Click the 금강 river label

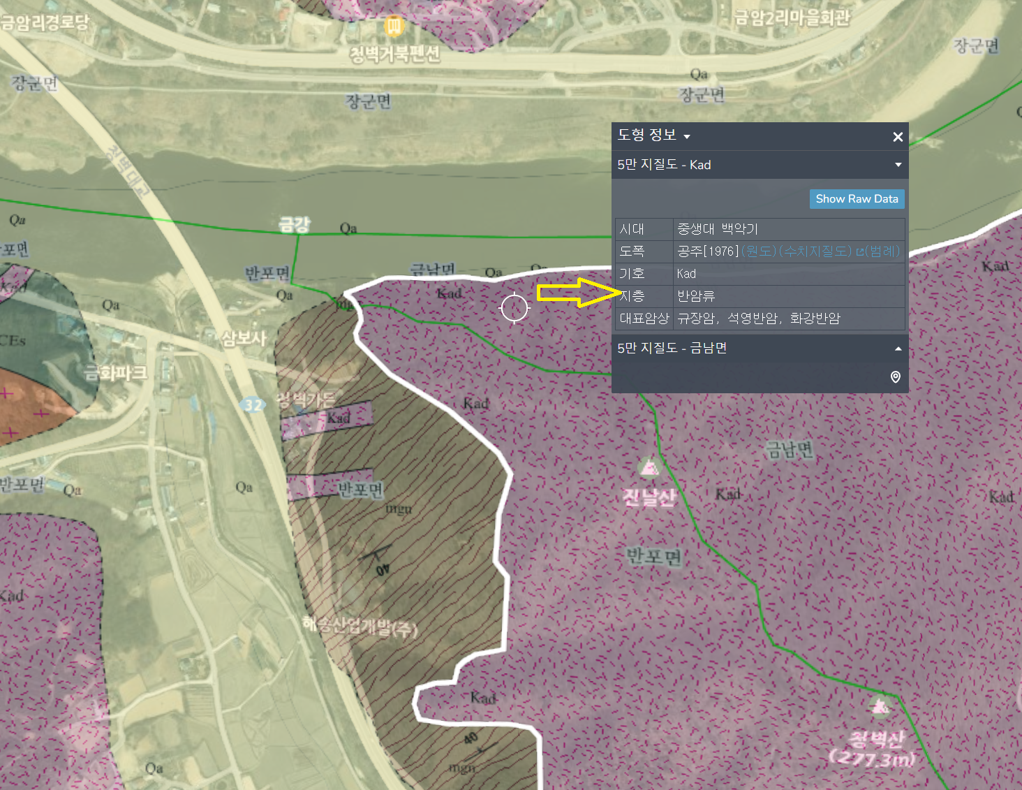pyautogui.click(x=294, y=224)
